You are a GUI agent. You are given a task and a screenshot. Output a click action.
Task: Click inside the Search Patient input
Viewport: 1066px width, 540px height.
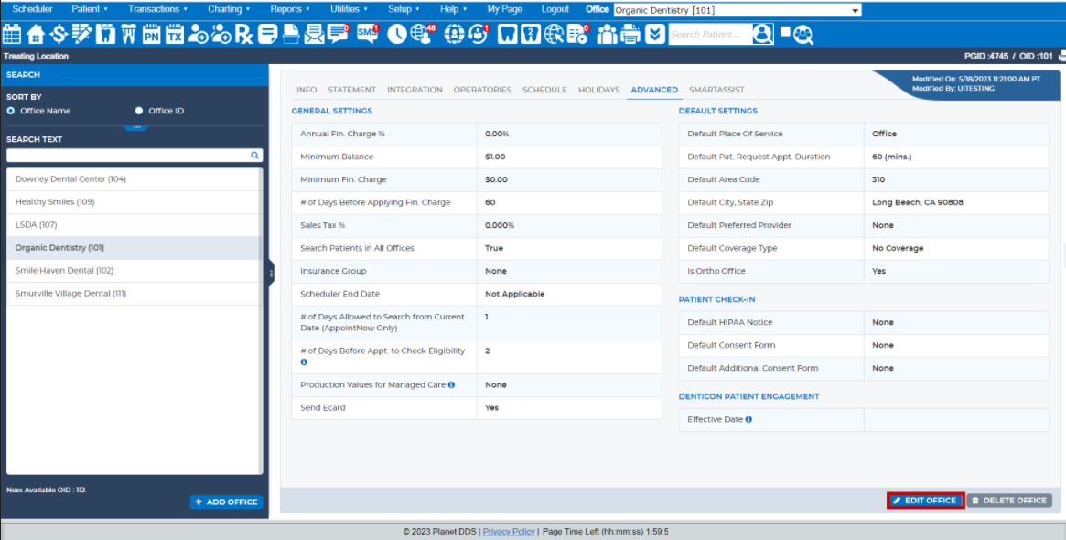point(710,34)
